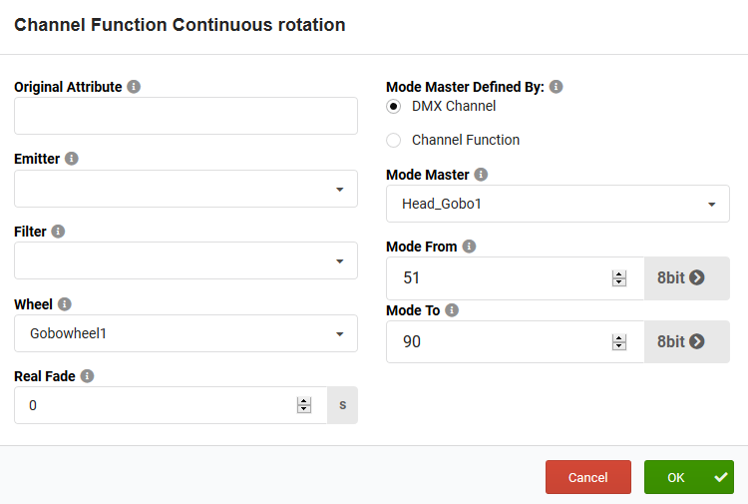This screenshot has height=504, width=748.
Task: Select the DMX Channel radio option
Action: click(x=394, y=106)
